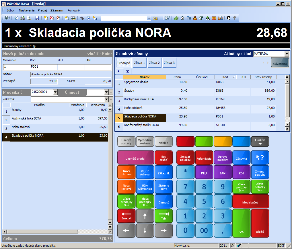292x249 pixels.
Task: Click the Esc Zrušiť button
Action: pos(163,158)
